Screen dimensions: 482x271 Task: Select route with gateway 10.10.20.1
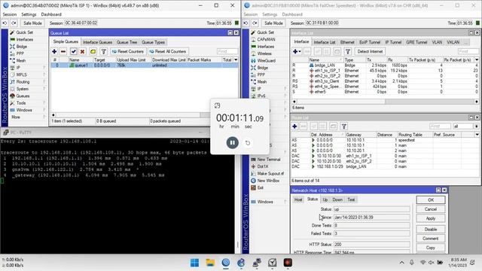pos(385,151)
